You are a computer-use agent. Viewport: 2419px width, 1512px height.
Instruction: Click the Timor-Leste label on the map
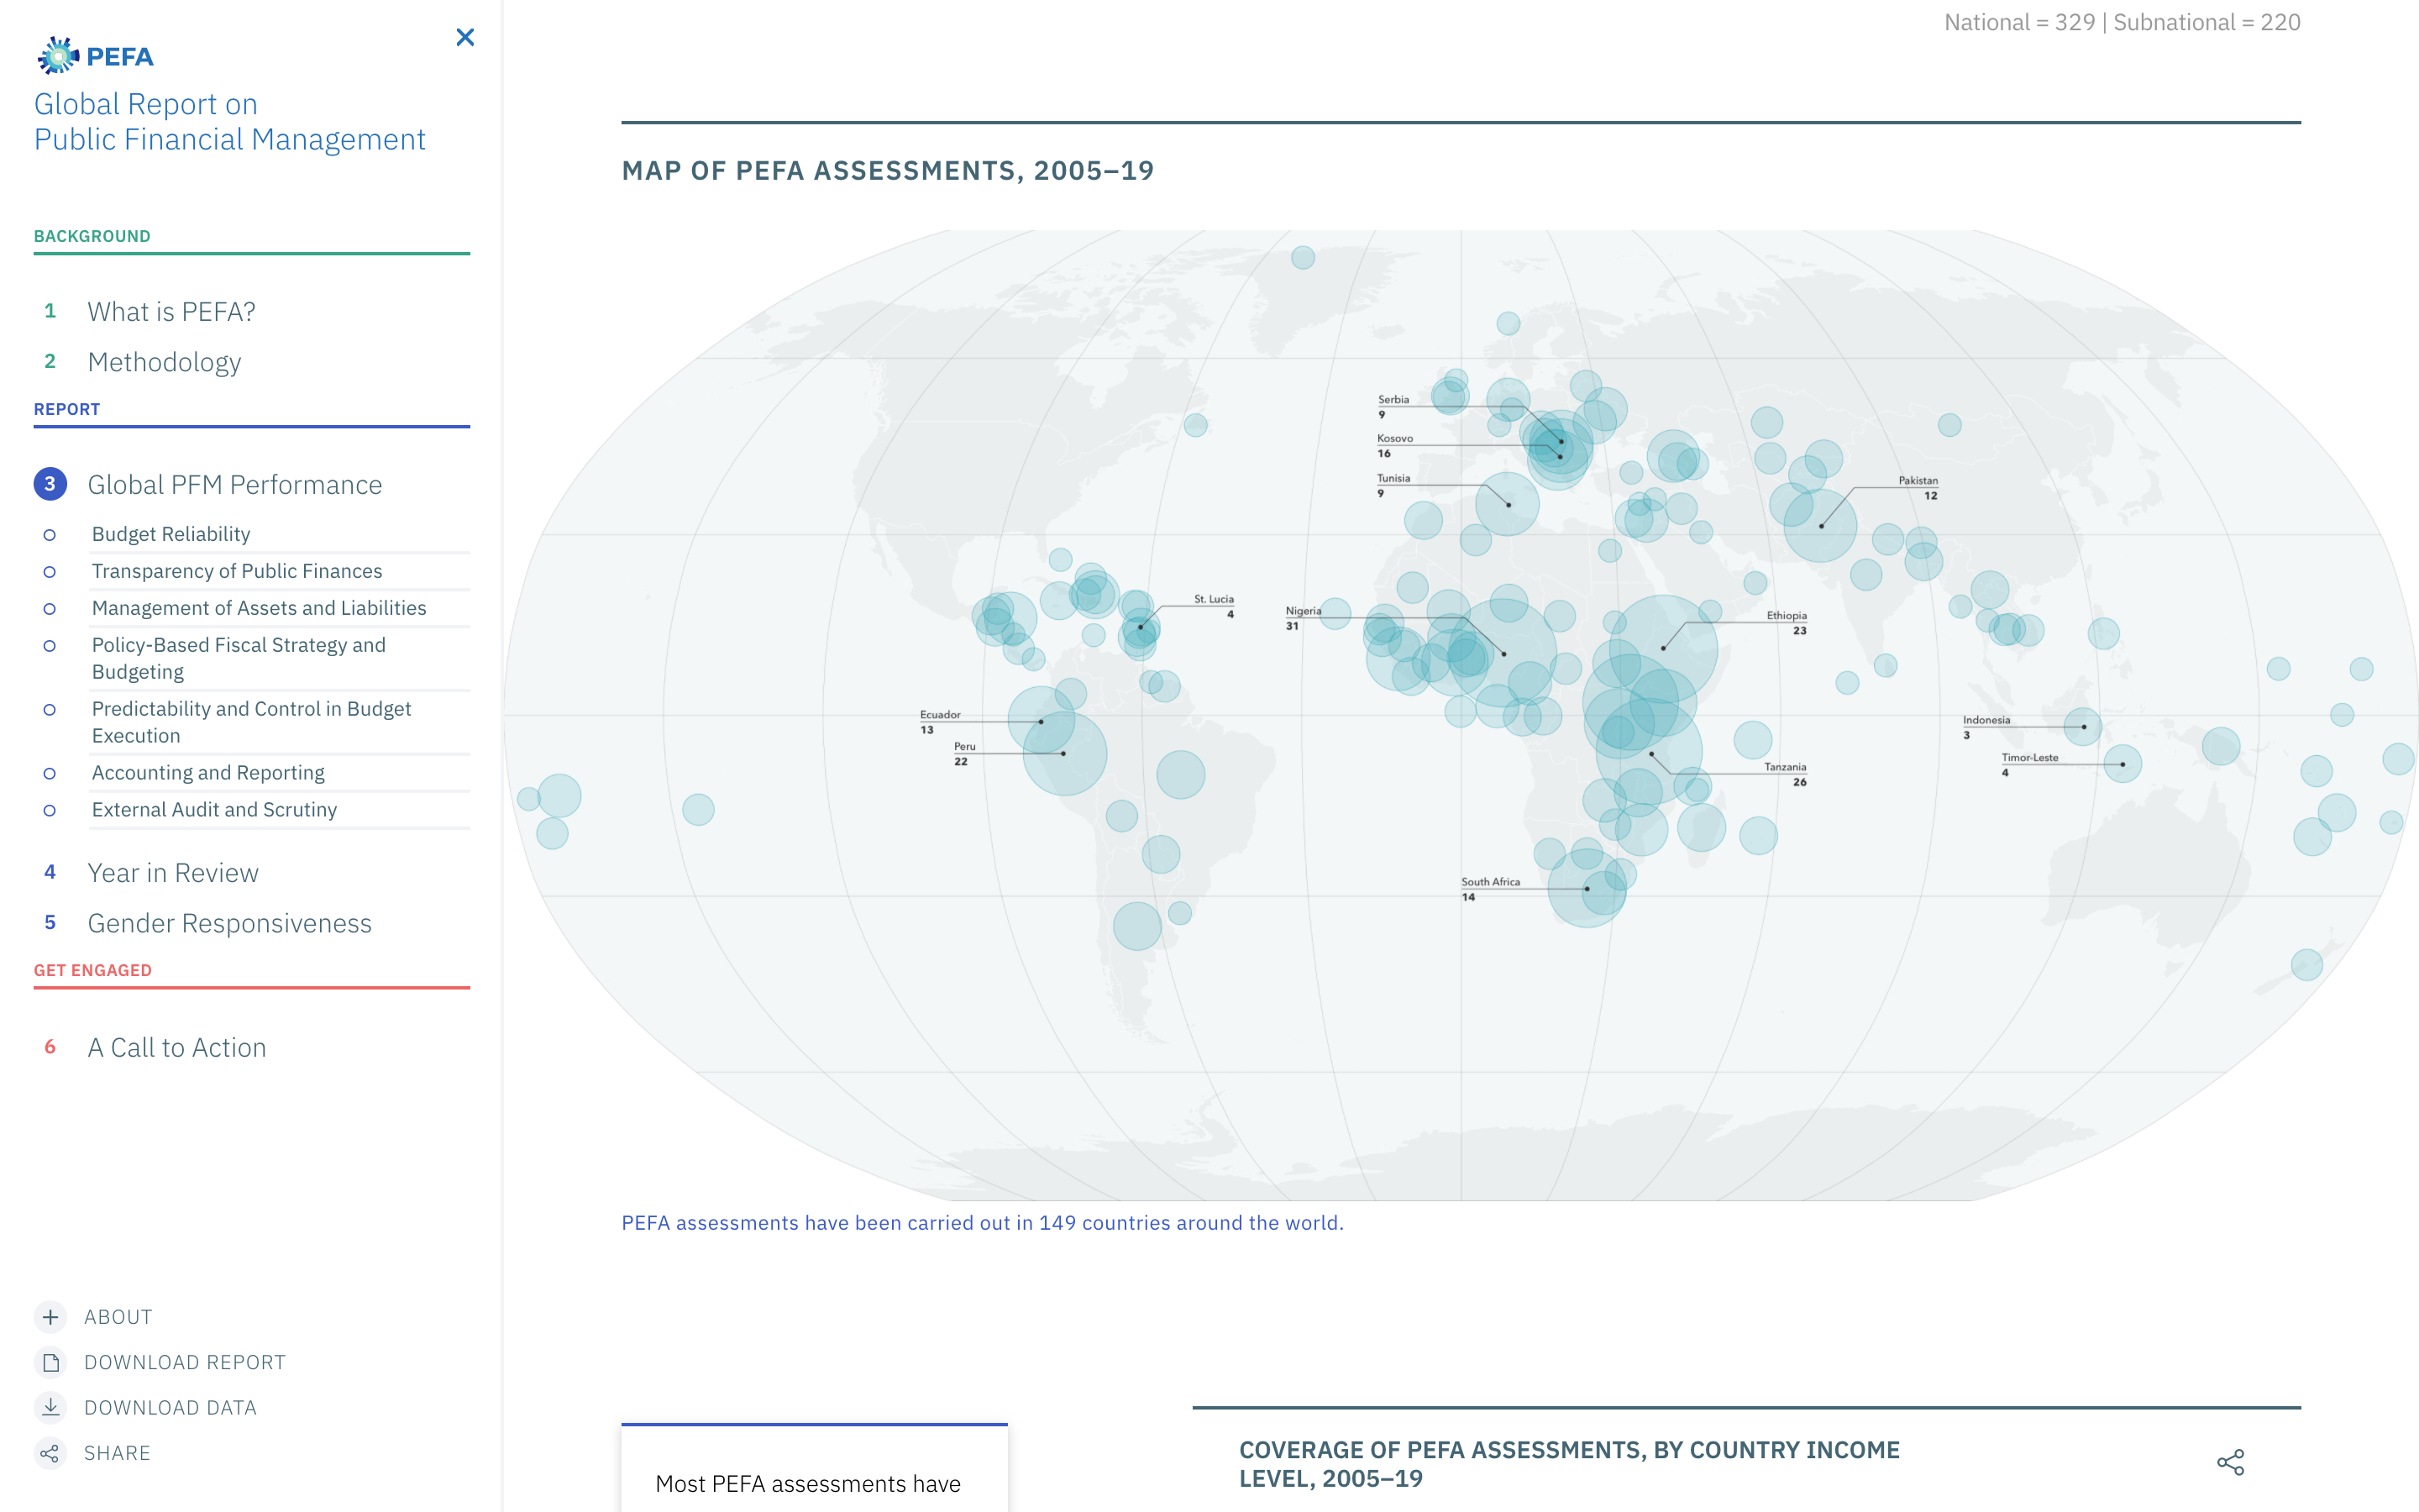[2029, 758]
